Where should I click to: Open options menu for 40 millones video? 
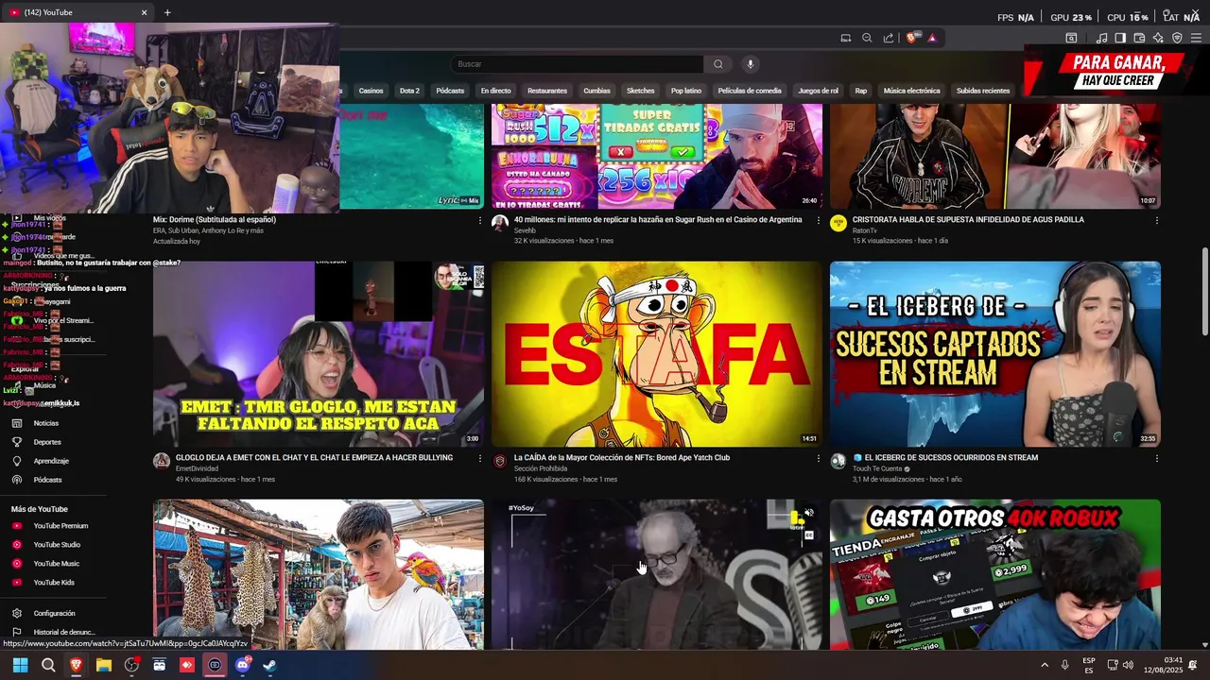[818, 220]
